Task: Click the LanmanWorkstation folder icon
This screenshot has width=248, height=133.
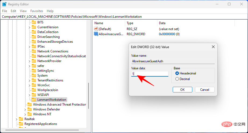Action: click(34, 100)
